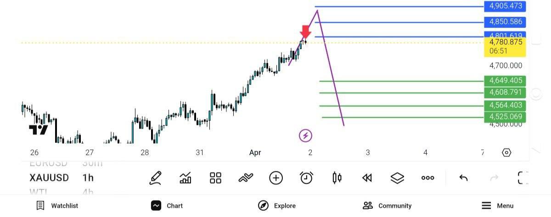
Task: Tap the circled plus add icon
Action: tap(276, 178)
